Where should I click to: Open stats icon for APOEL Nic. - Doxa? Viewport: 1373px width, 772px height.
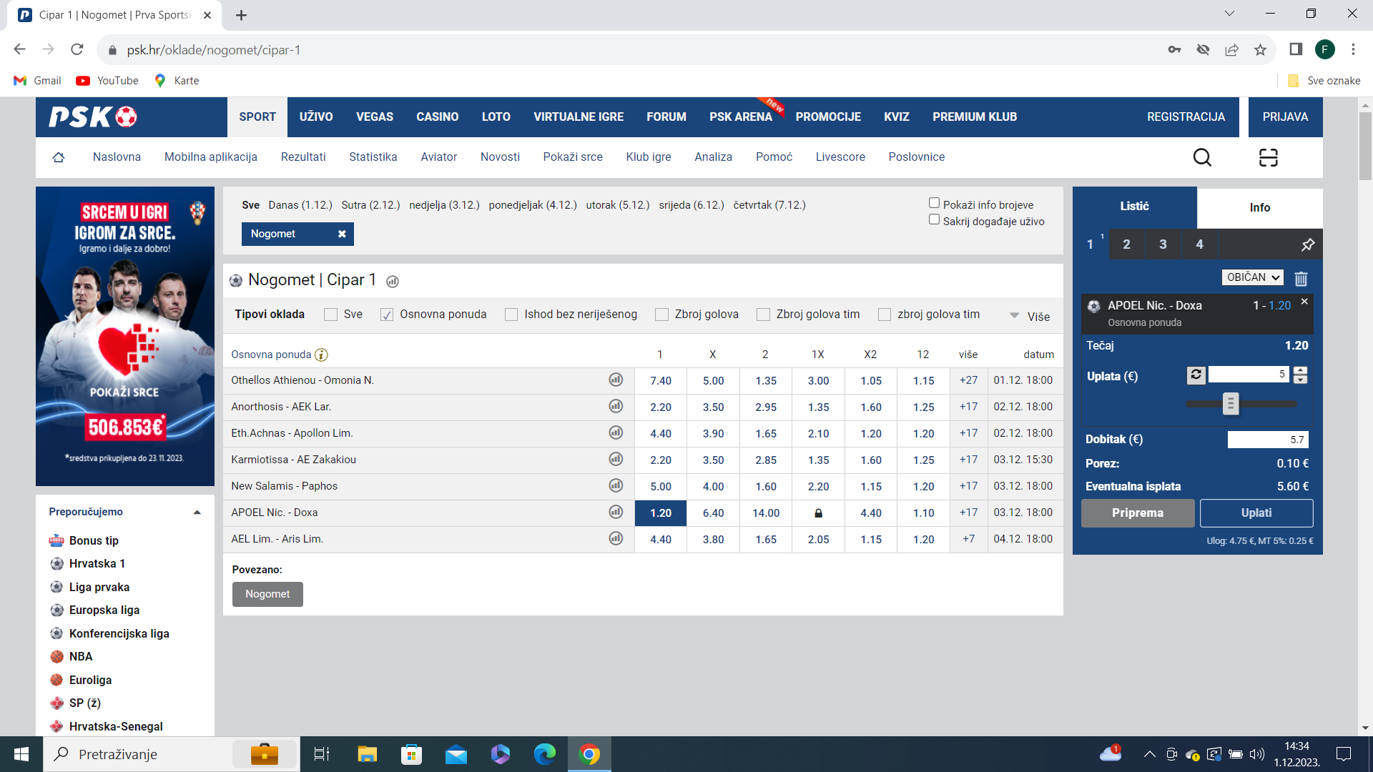(x=616, y=512)
